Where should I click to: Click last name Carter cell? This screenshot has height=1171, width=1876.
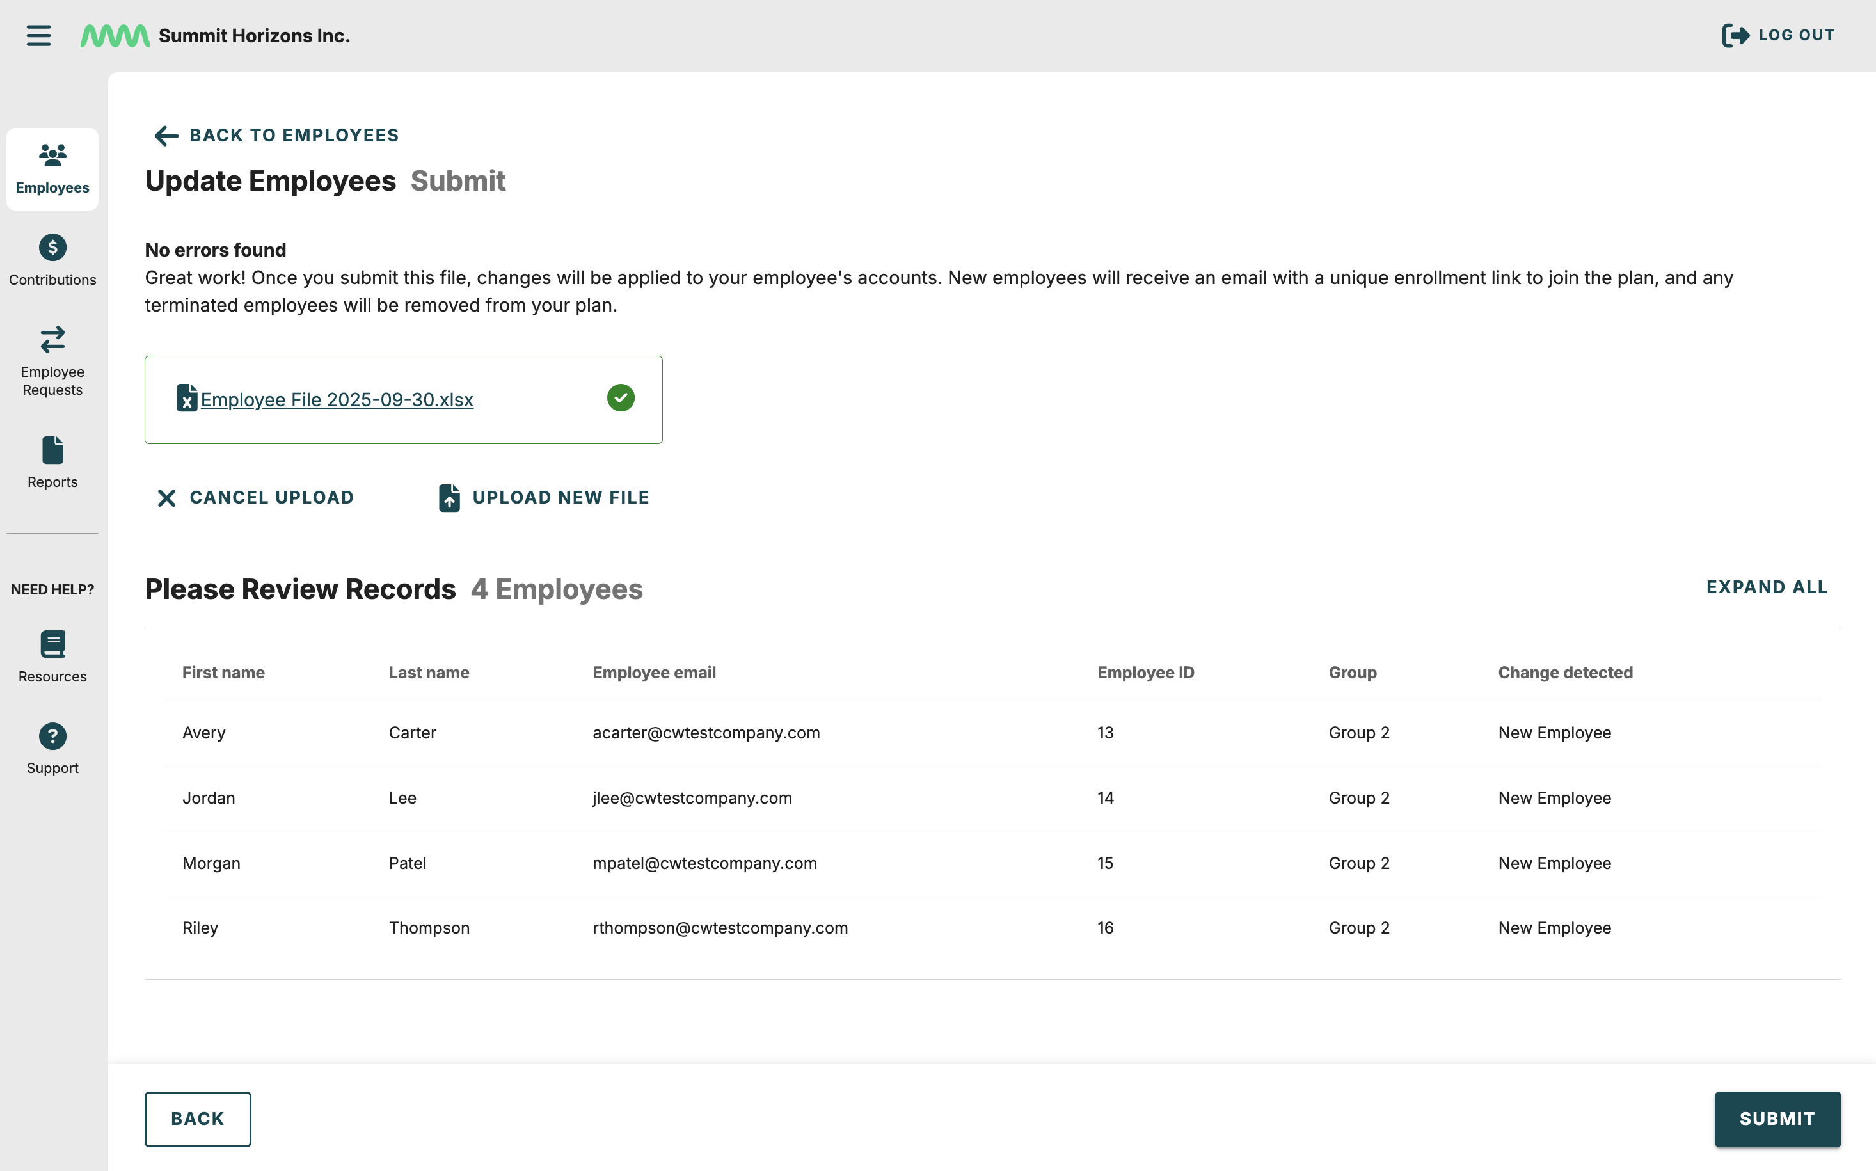pos(413,733)
